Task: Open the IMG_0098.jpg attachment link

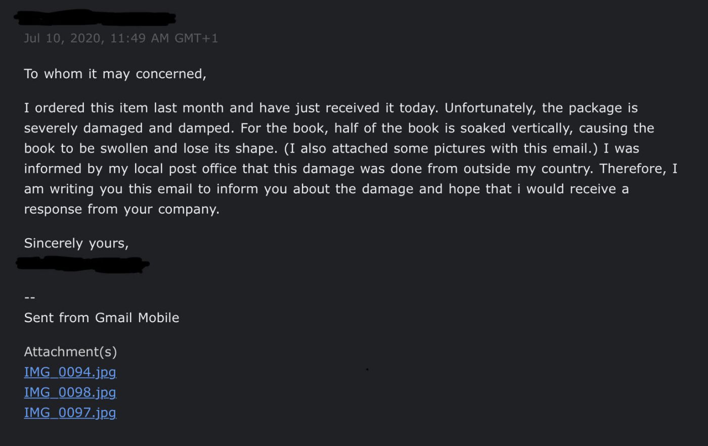Action: pos(70,392)
